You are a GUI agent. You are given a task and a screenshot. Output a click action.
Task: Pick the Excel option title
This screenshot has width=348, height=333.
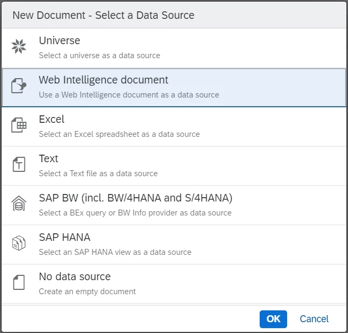[52, 119]
